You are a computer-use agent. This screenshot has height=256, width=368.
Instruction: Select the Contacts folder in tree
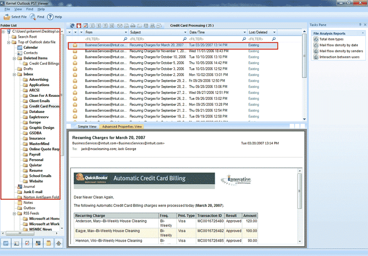click(x=30, y=53)
